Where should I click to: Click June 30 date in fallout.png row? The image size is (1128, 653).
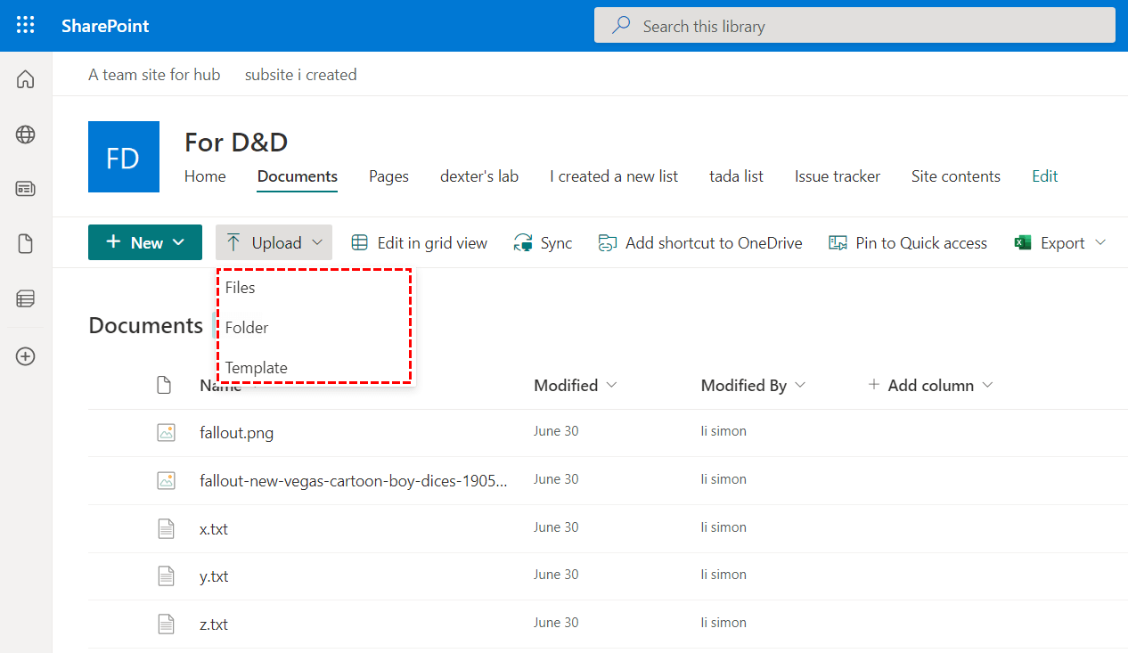pos(556,431)
